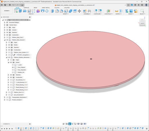Image resolution: width=149 pixels, height=131 pixels.
Task: Click the BACK face of the view cube
Action: (x=142, y=23)
